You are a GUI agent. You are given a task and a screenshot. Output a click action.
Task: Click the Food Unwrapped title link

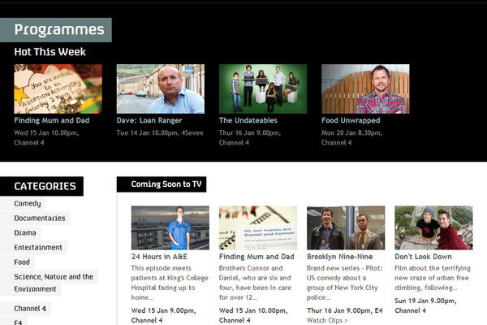pos(351,120)
